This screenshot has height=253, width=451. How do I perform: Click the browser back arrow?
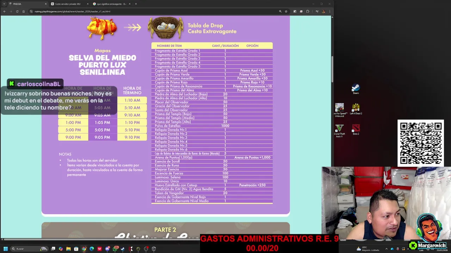[4, 11]
